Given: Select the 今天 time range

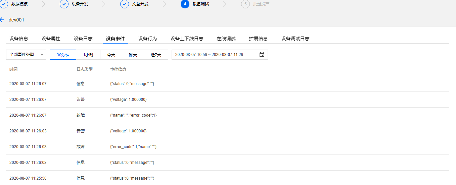Looking at the screenshot, I should (x=111, y=55).
